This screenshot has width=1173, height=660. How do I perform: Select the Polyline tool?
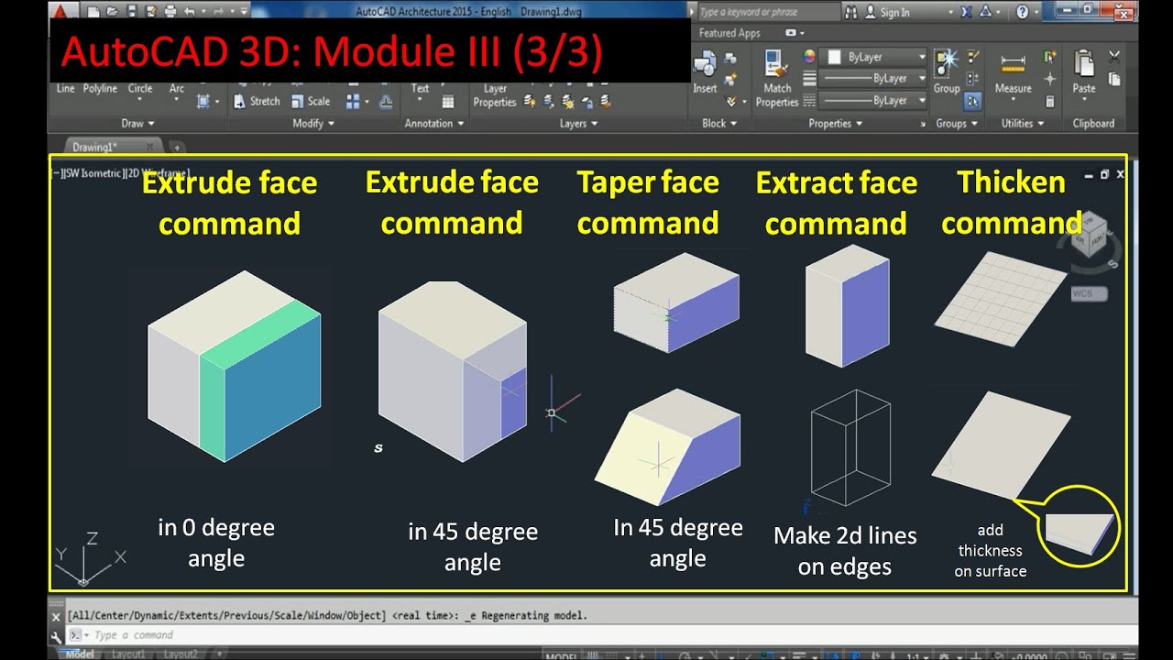pos(100,89)
